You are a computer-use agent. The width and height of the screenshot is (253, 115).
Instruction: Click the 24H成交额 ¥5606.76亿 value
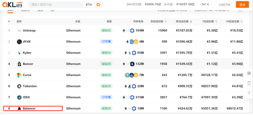pyautogui.click(x=152, y=4)
